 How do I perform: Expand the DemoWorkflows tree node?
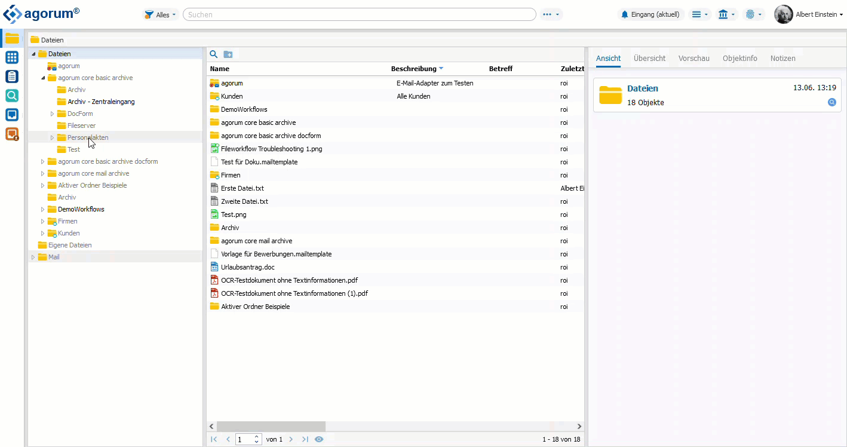click(42, 209)
